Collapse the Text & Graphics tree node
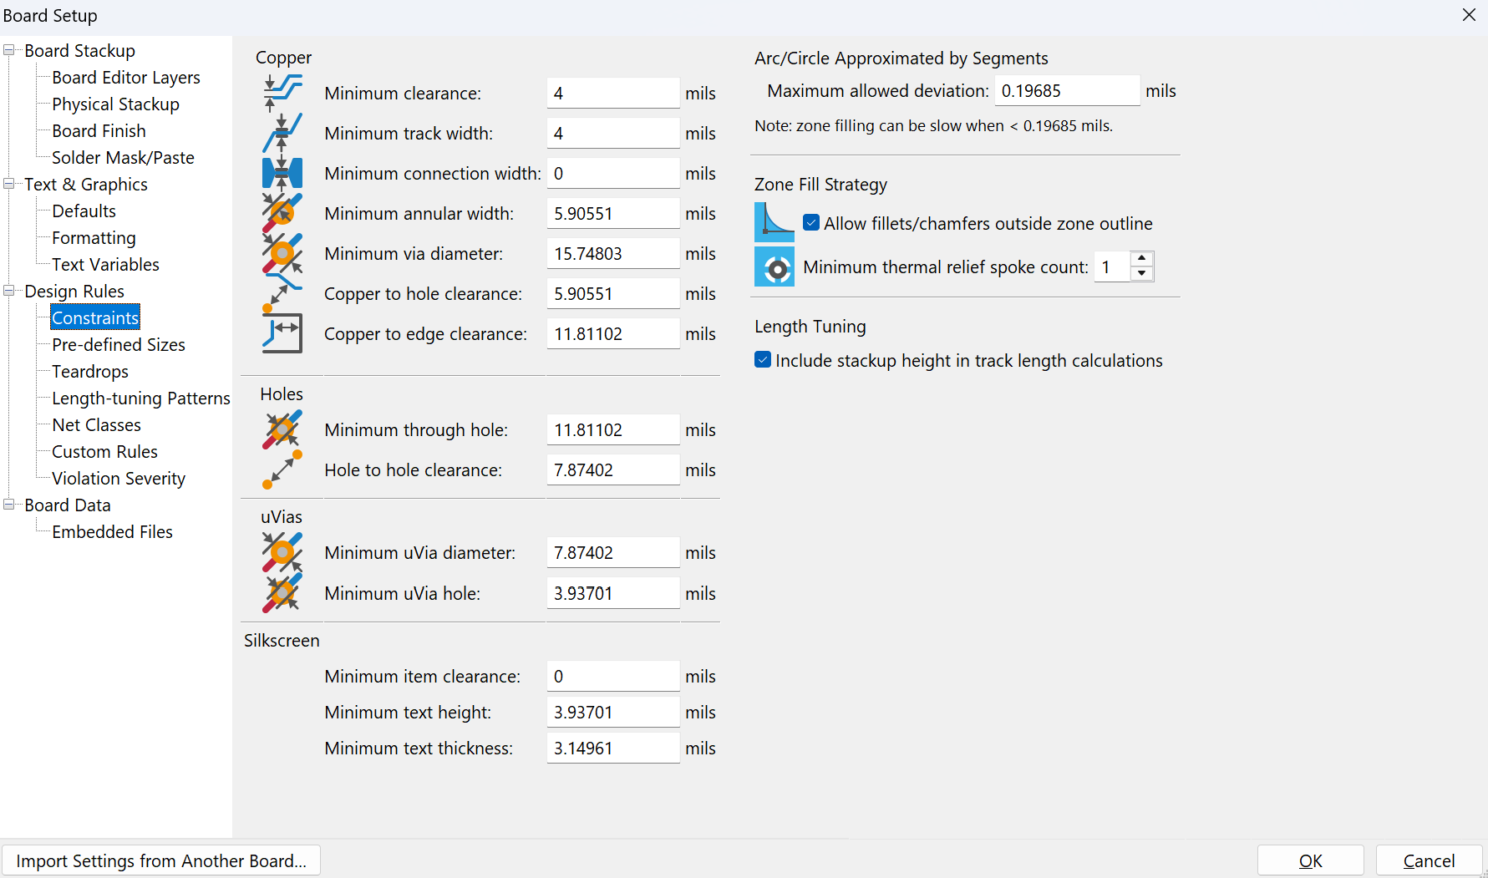Viewport: 1488px width, 878px height. tap(9, 185)
